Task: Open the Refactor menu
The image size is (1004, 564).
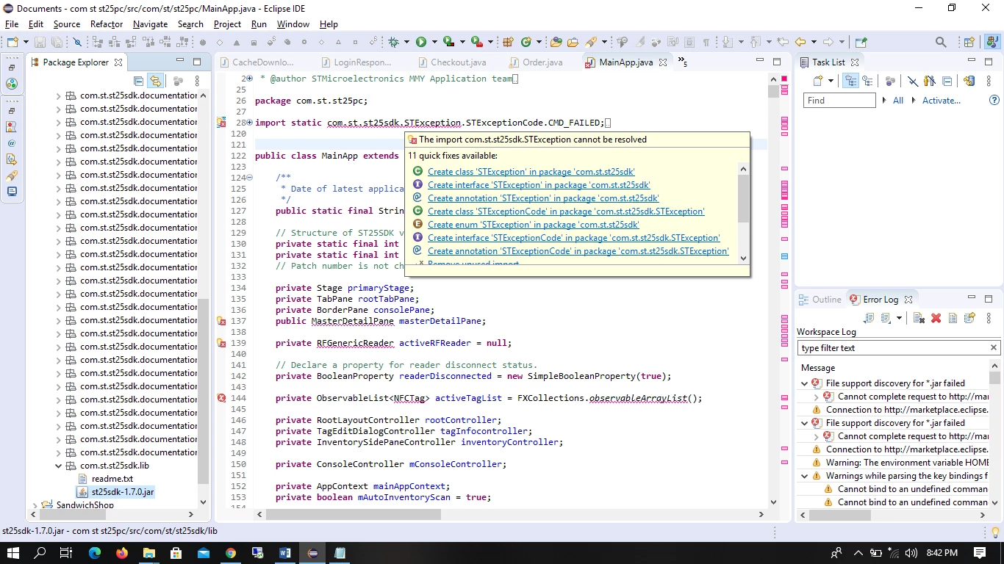Action: coord(107,24)
